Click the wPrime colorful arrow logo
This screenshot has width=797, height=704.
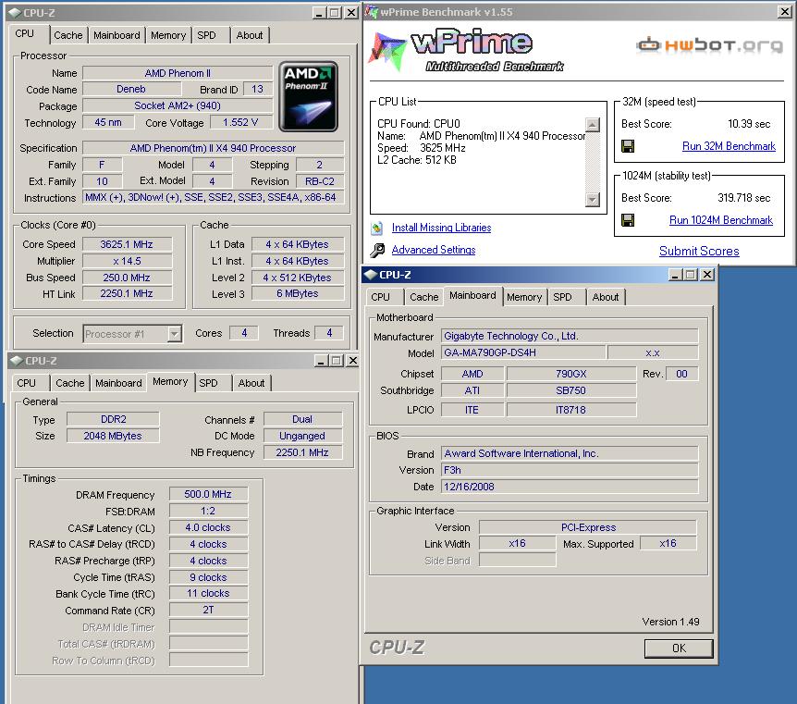point(387,50)
